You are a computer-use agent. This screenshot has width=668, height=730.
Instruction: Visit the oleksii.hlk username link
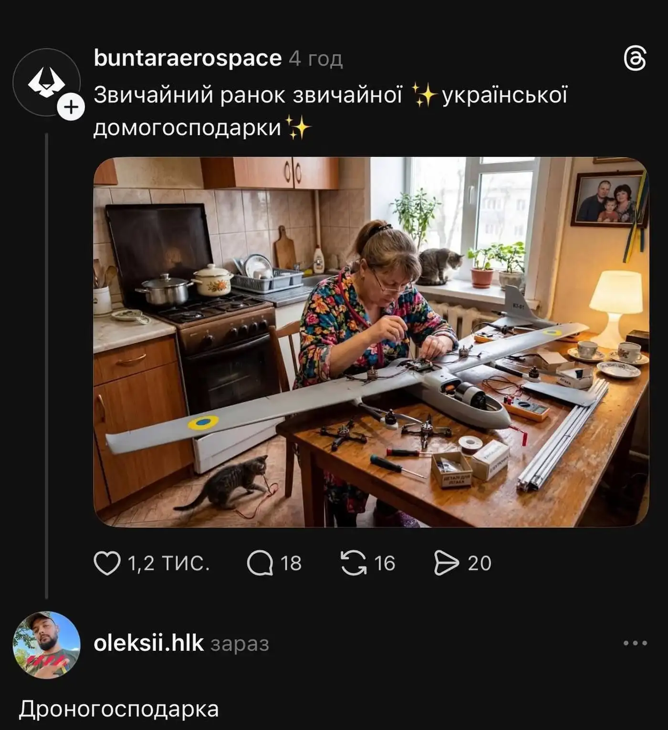(148, 643)
